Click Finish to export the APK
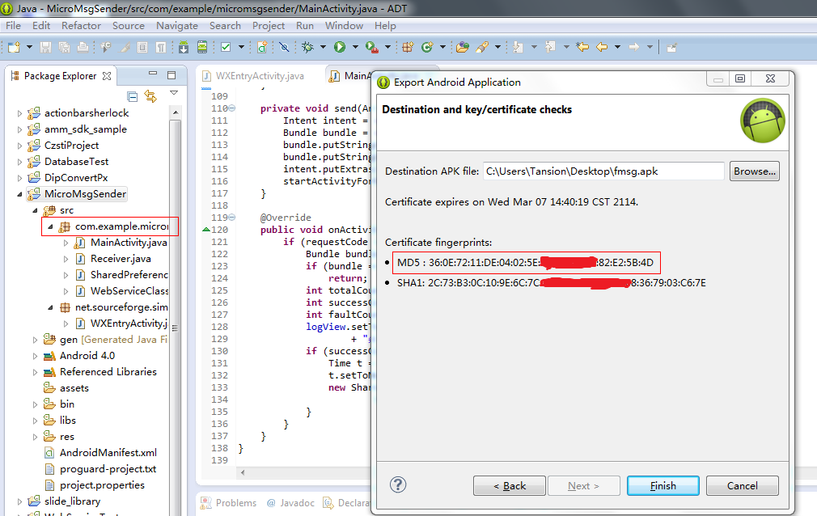The image size is (817, 516). point(662,485)
